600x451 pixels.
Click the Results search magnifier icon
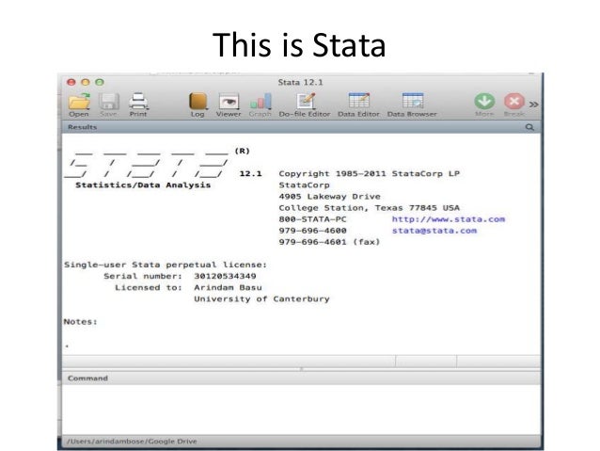529,127
